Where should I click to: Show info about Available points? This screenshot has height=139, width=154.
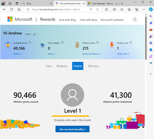[30, 42]
